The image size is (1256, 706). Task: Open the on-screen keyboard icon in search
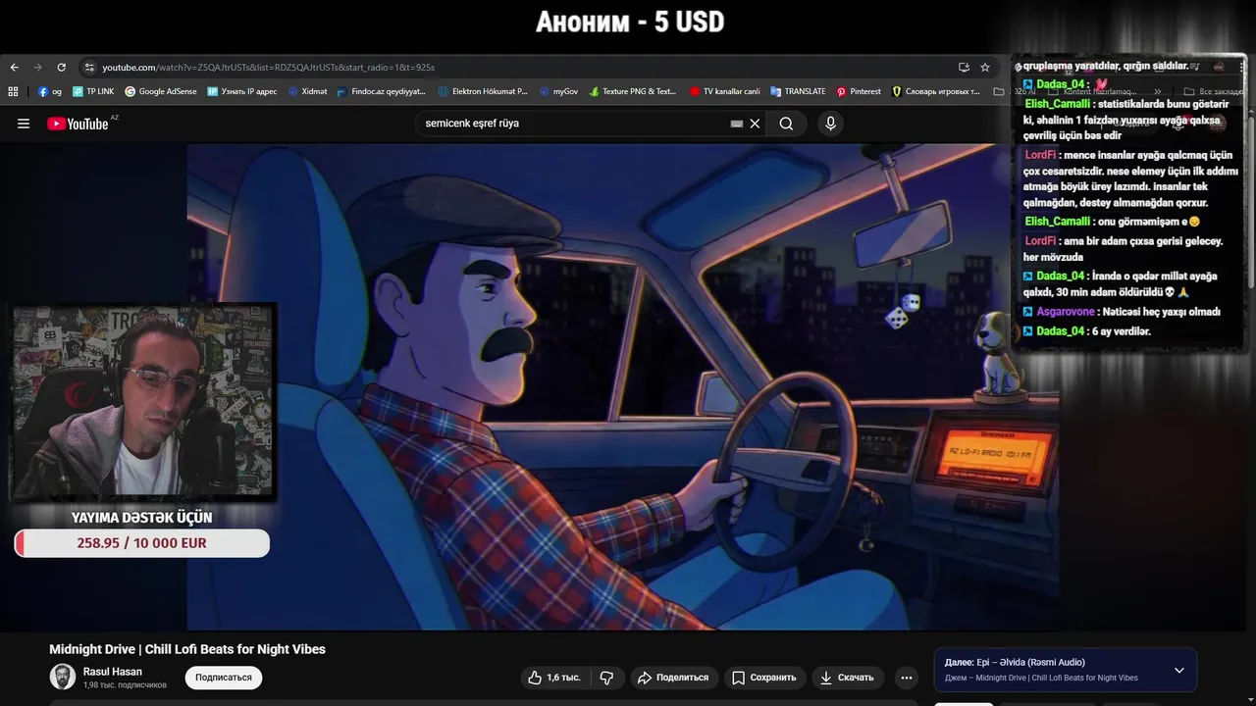[x=737, y=124]
